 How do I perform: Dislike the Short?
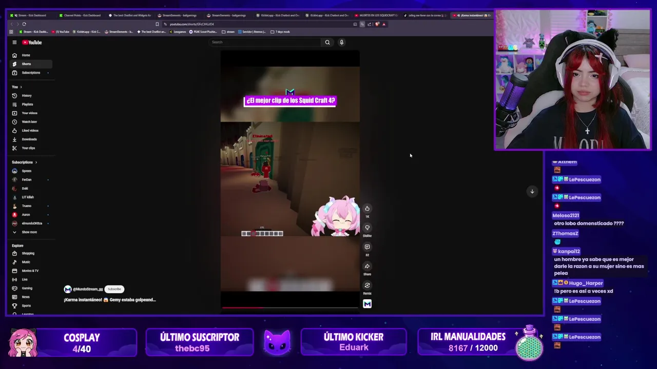coord(367,228)
